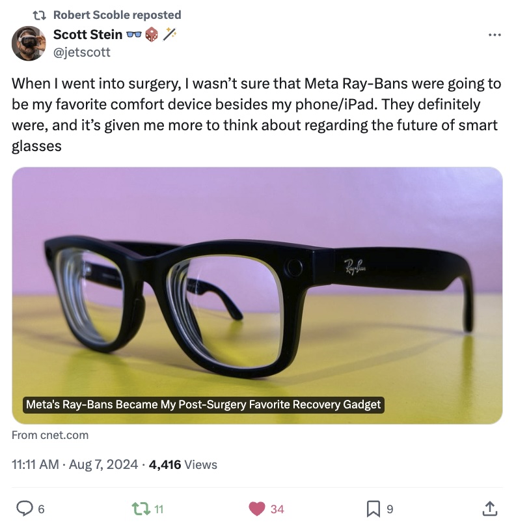Click the green repost icon
This screenshot has height=523, width=516.
coord(141,509)
